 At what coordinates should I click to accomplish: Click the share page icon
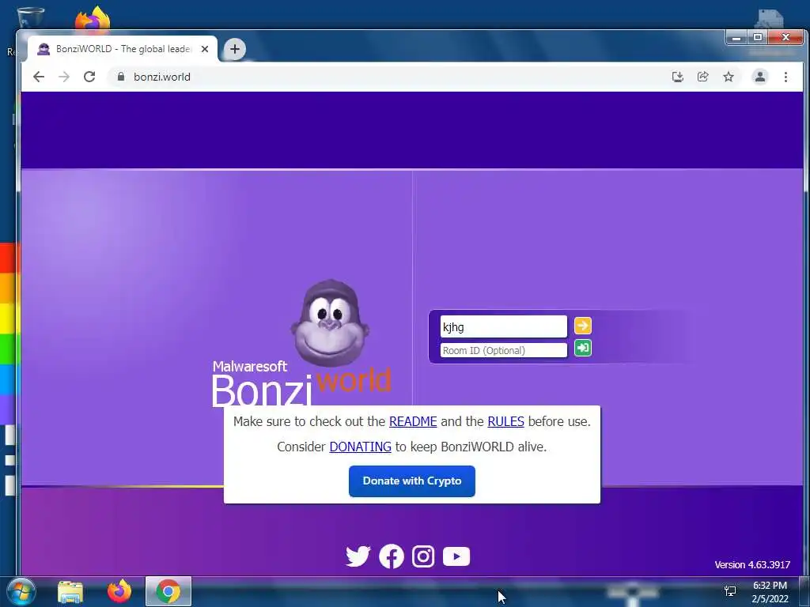pyautogui.click(x=703, y=77)
